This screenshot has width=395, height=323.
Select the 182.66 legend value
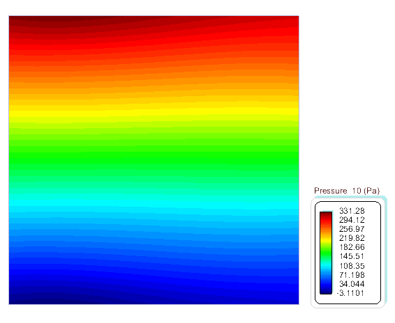click(352, 247)
